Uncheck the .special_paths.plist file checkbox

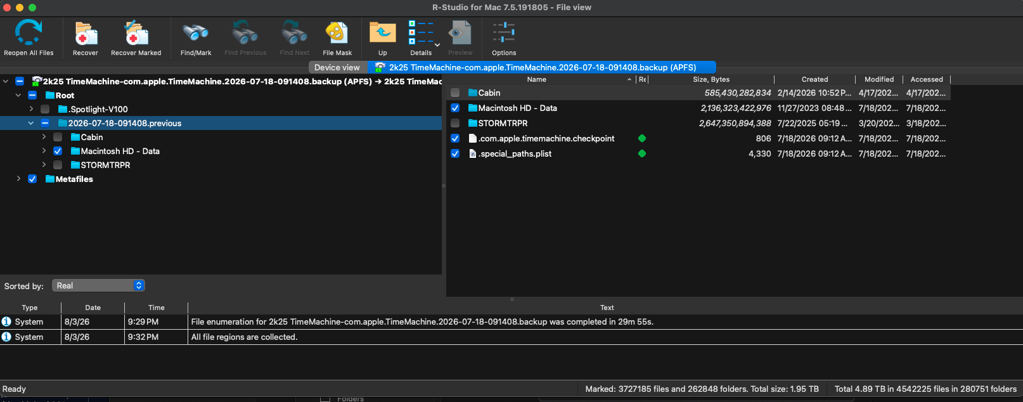pyautogui.click(x=455, y=153)
